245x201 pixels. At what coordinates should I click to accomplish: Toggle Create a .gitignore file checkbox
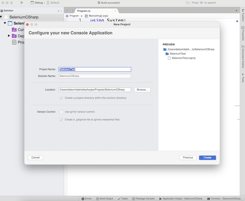tap(61, 120)
